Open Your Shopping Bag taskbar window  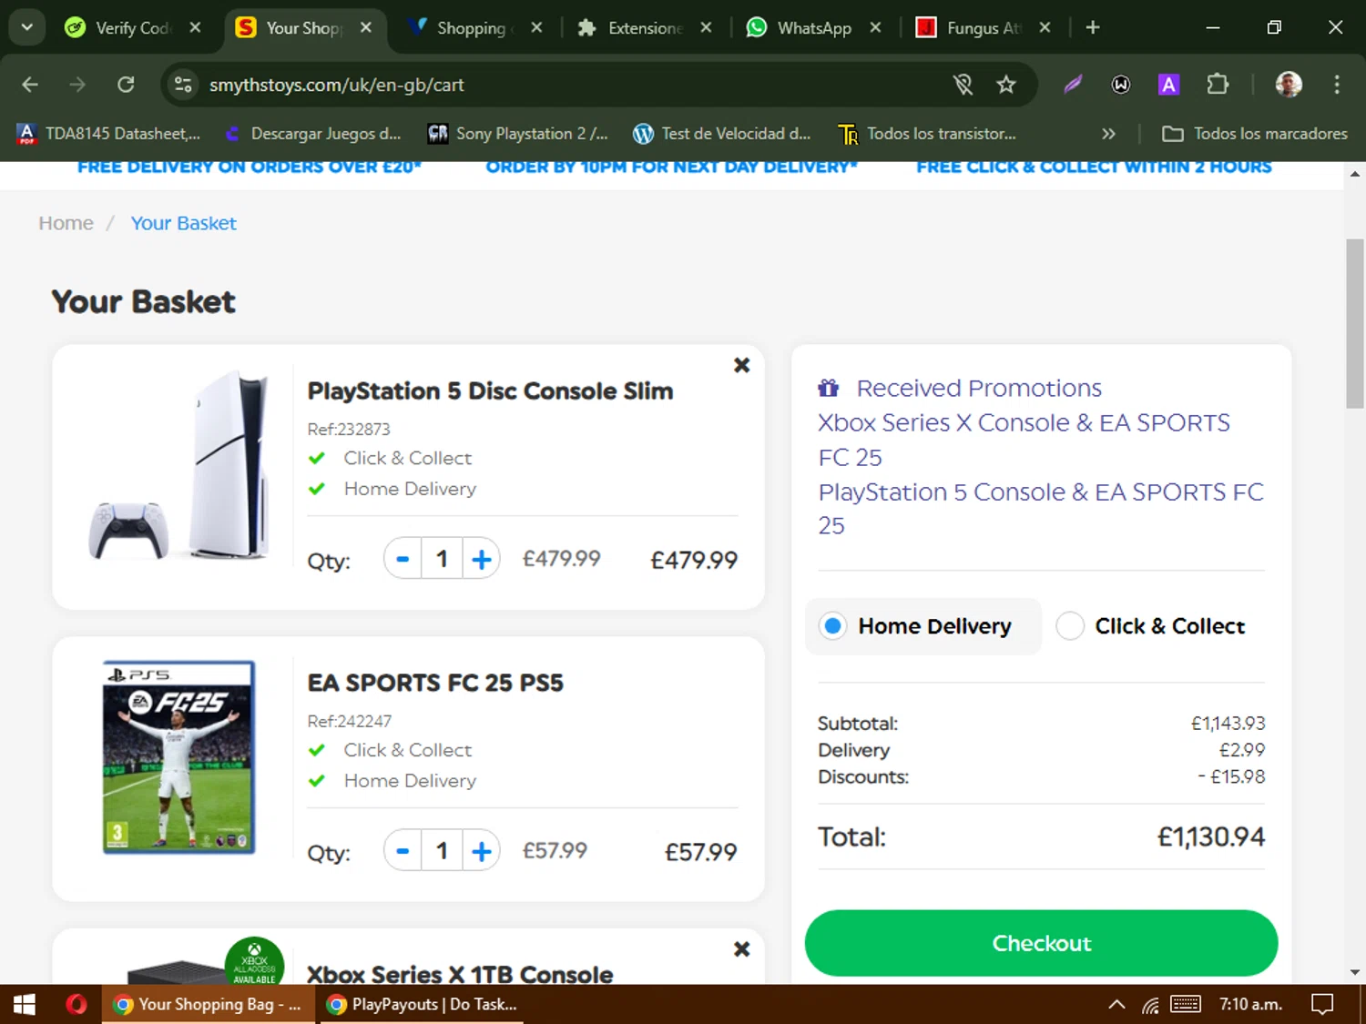point(209,1004)
